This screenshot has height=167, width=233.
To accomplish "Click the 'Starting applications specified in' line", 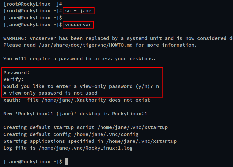I will (90, 141).
